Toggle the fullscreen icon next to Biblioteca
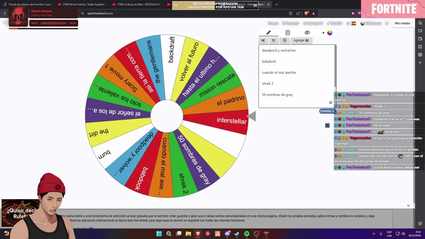 pos(387,23)
